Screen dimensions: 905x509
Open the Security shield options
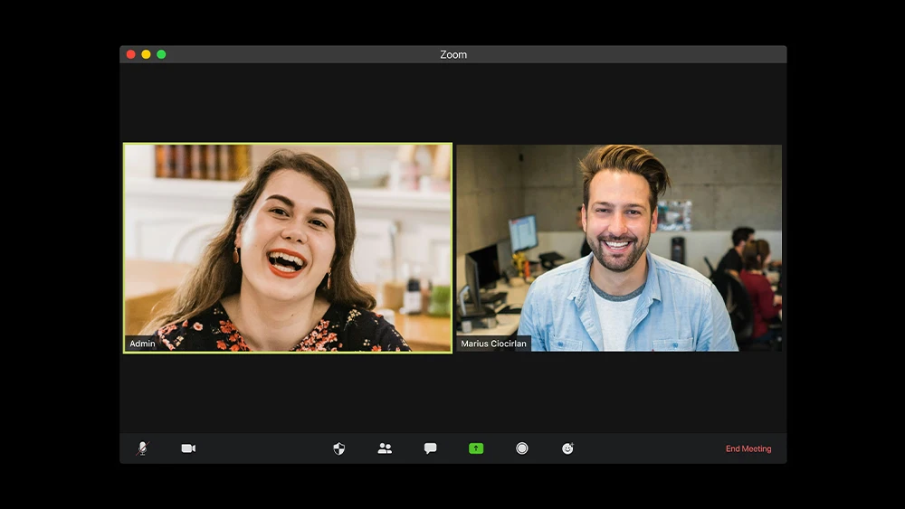point(338,448)
